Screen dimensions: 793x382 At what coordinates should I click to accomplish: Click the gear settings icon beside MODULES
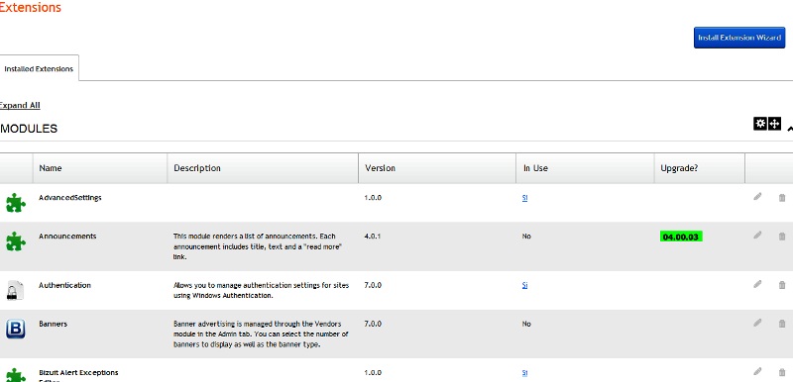tap(760, 123)
